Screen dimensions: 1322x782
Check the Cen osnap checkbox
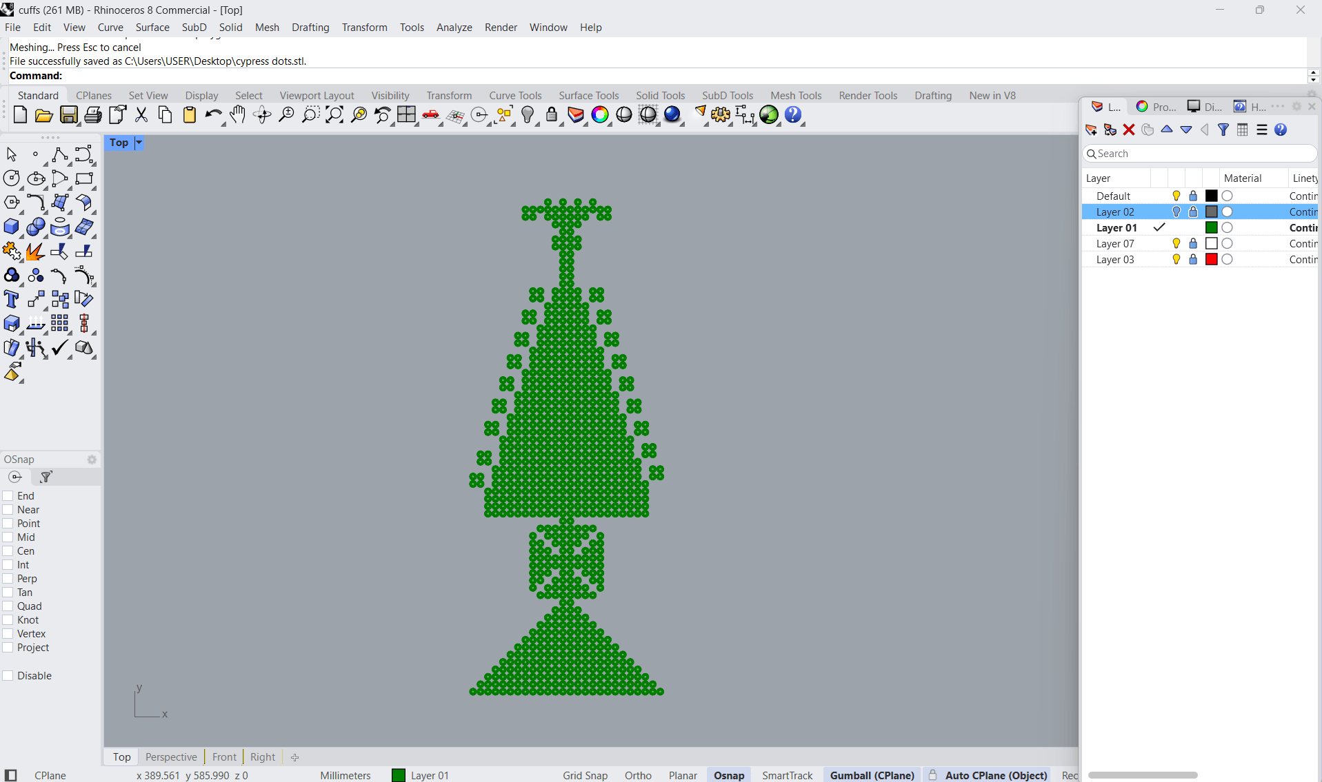pos(8,551)
